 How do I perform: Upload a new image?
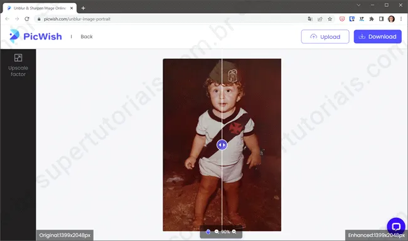click(x=325, y=36)
